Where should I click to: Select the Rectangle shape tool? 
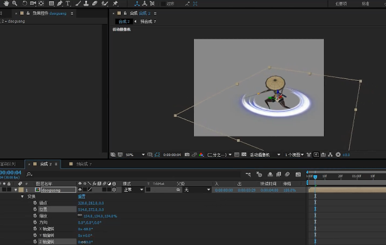[51, 4]
